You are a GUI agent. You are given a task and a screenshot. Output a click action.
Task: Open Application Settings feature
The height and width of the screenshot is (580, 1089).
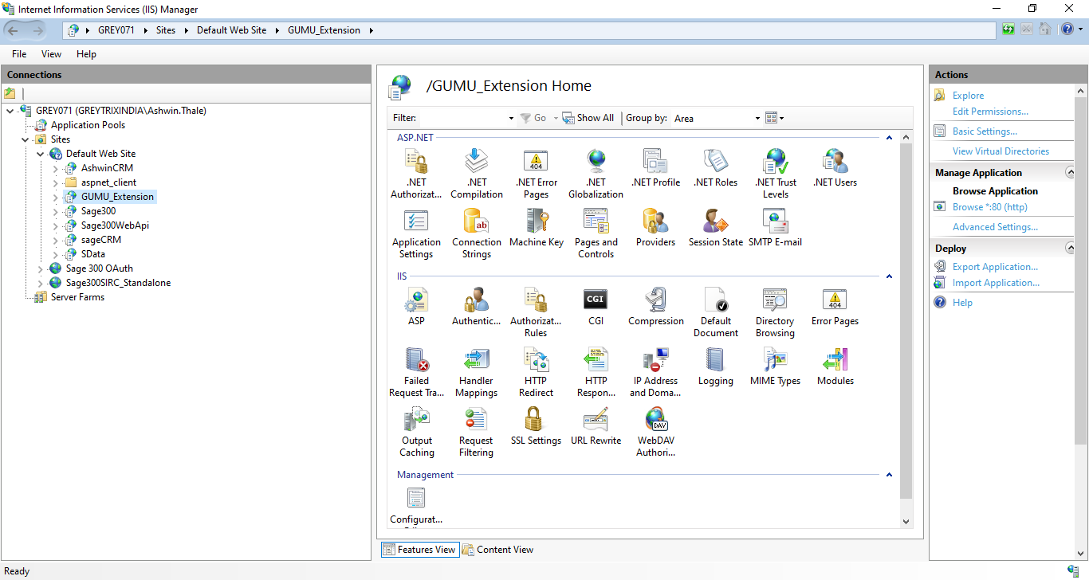click(x=416, y=233)
